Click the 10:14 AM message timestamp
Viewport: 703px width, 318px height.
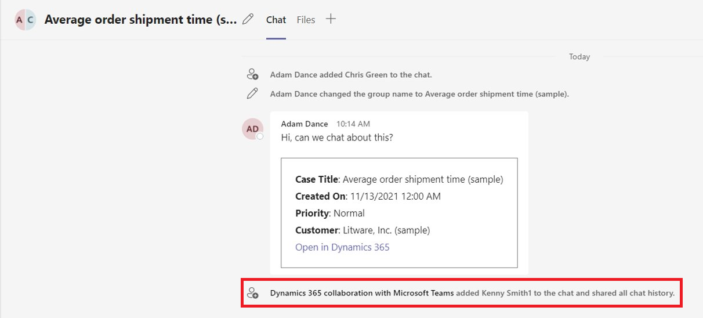tap(353, 124)
